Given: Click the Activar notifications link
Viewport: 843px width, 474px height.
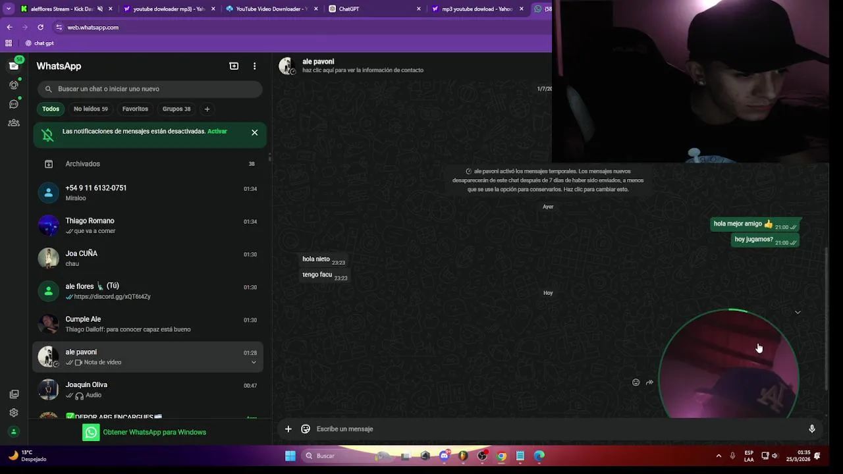Looking at the screenshot, I should [217, 131].
